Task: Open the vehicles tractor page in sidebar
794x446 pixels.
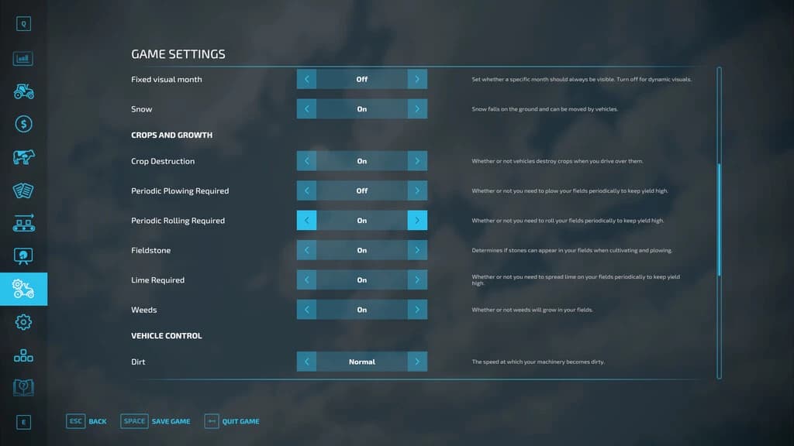Action: click(x=23, y=91)
